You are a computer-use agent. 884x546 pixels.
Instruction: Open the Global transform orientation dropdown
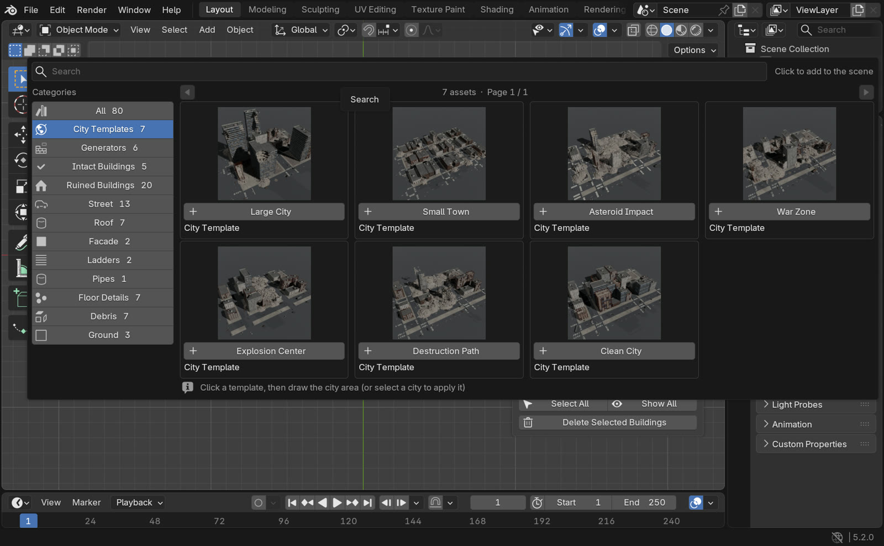click(x=301, y=30)
